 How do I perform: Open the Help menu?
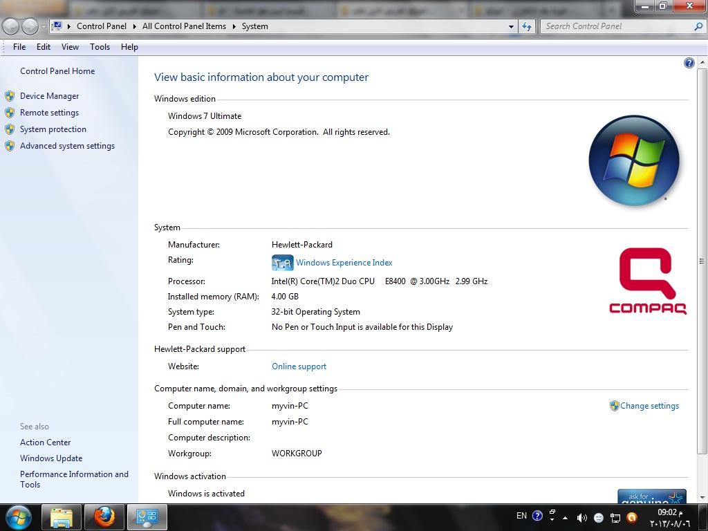(x=129, y=47)
